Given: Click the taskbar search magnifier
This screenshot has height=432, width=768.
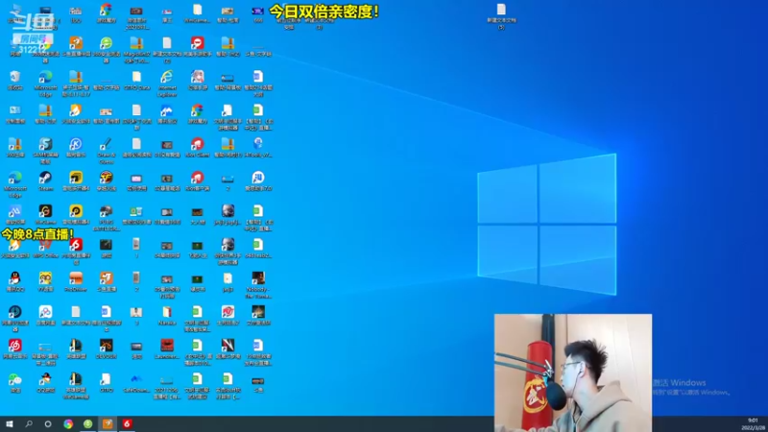Looking at the screenshot, I should (29, 423).
